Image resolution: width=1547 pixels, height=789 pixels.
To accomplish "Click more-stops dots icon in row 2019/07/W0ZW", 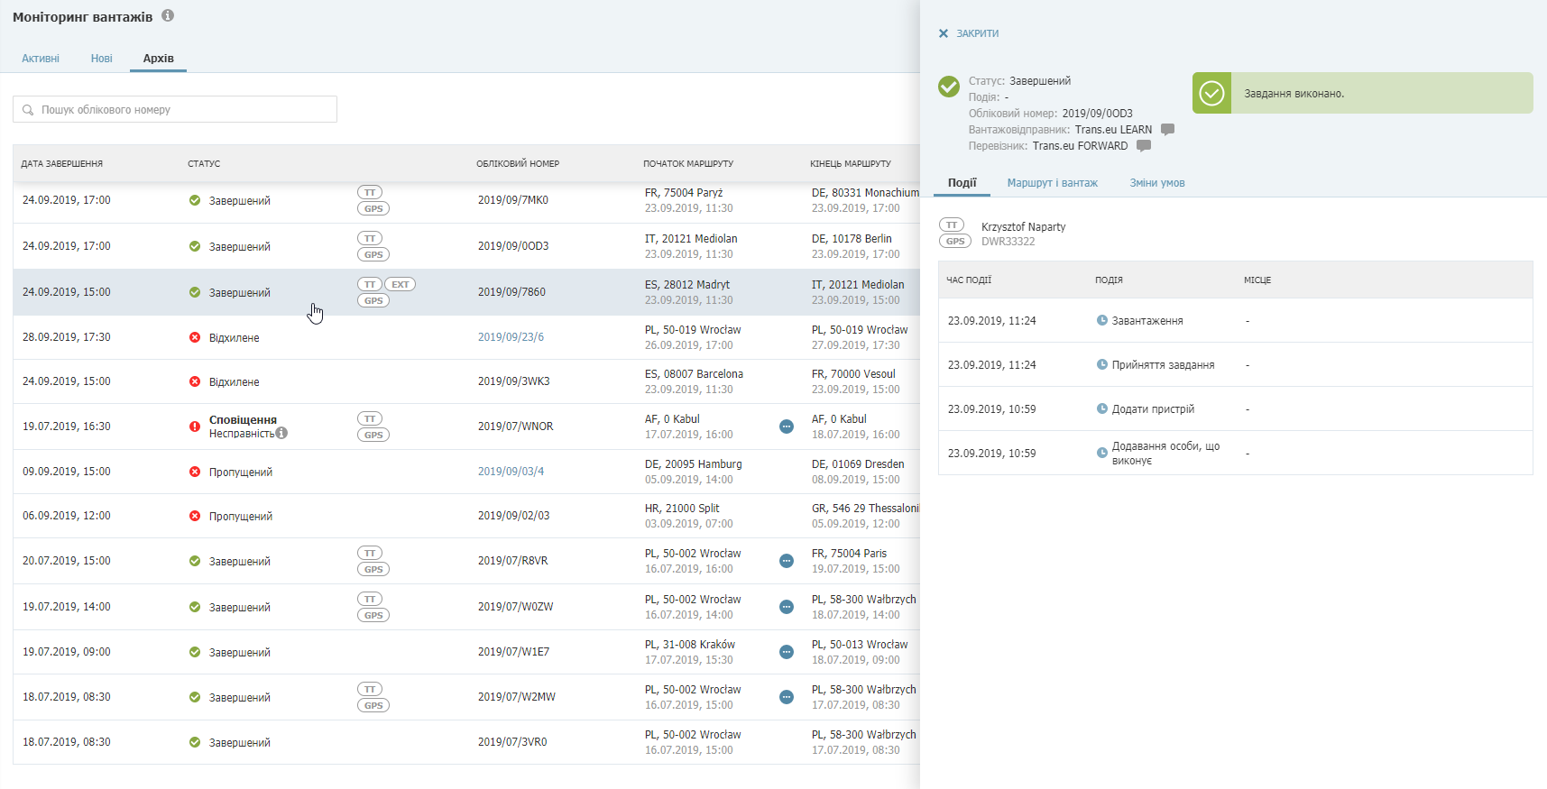I will [x=787, y=607].
